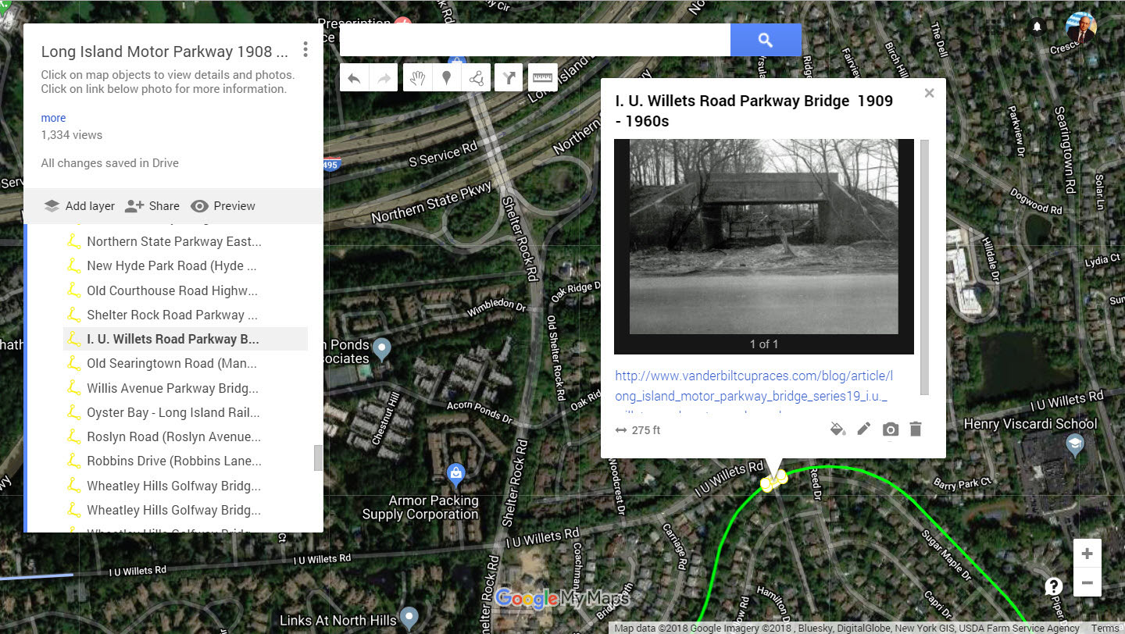The width and height of the screenshot is (1125, 634).
Task: Select Willis Avenue Parkway Bridge in list
Action: point(172,388)
